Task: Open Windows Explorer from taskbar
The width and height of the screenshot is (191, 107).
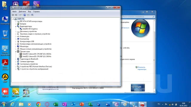Action: pos(21,104)
